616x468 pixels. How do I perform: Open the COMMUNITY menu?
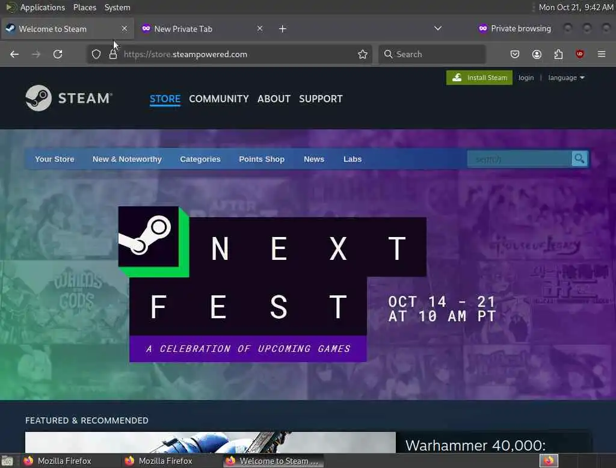[219, 99]
